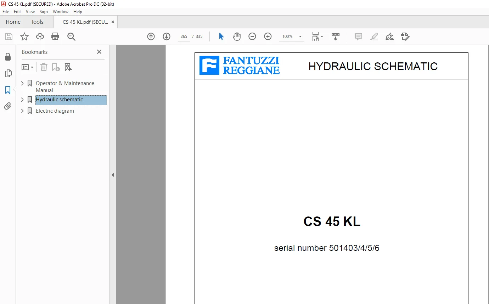The height and width of the screenshot is (304, 489).
Task: Switch to the Tools tab
Action: pyautogui.click(x=37, y=22)
